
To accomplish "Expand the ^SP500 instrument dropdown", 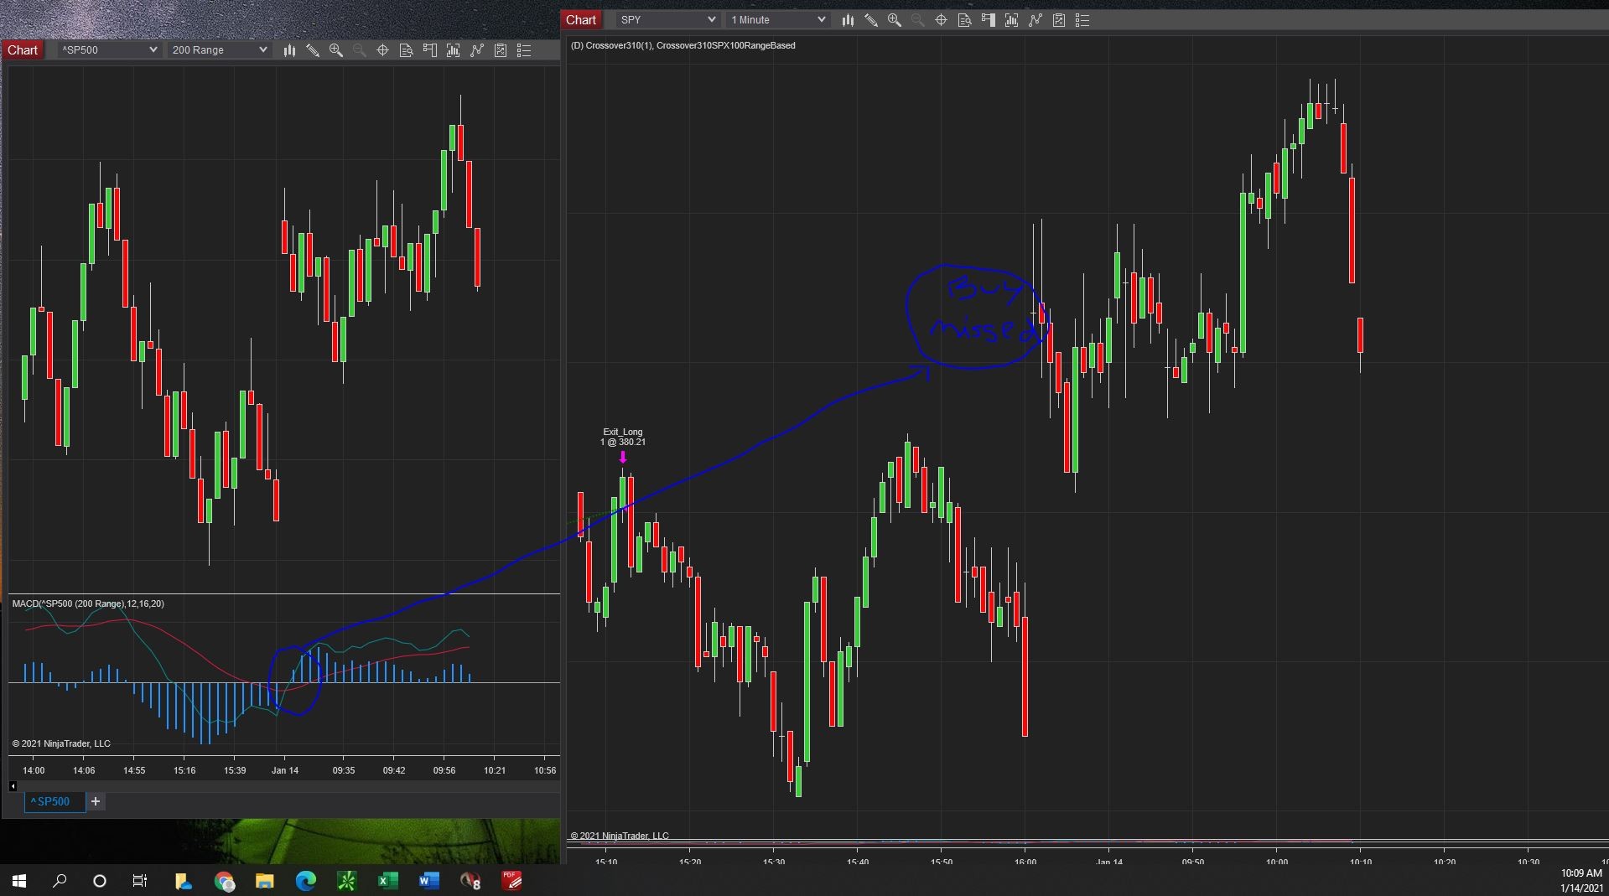I will pyautogui.click(x=109, y=50).
